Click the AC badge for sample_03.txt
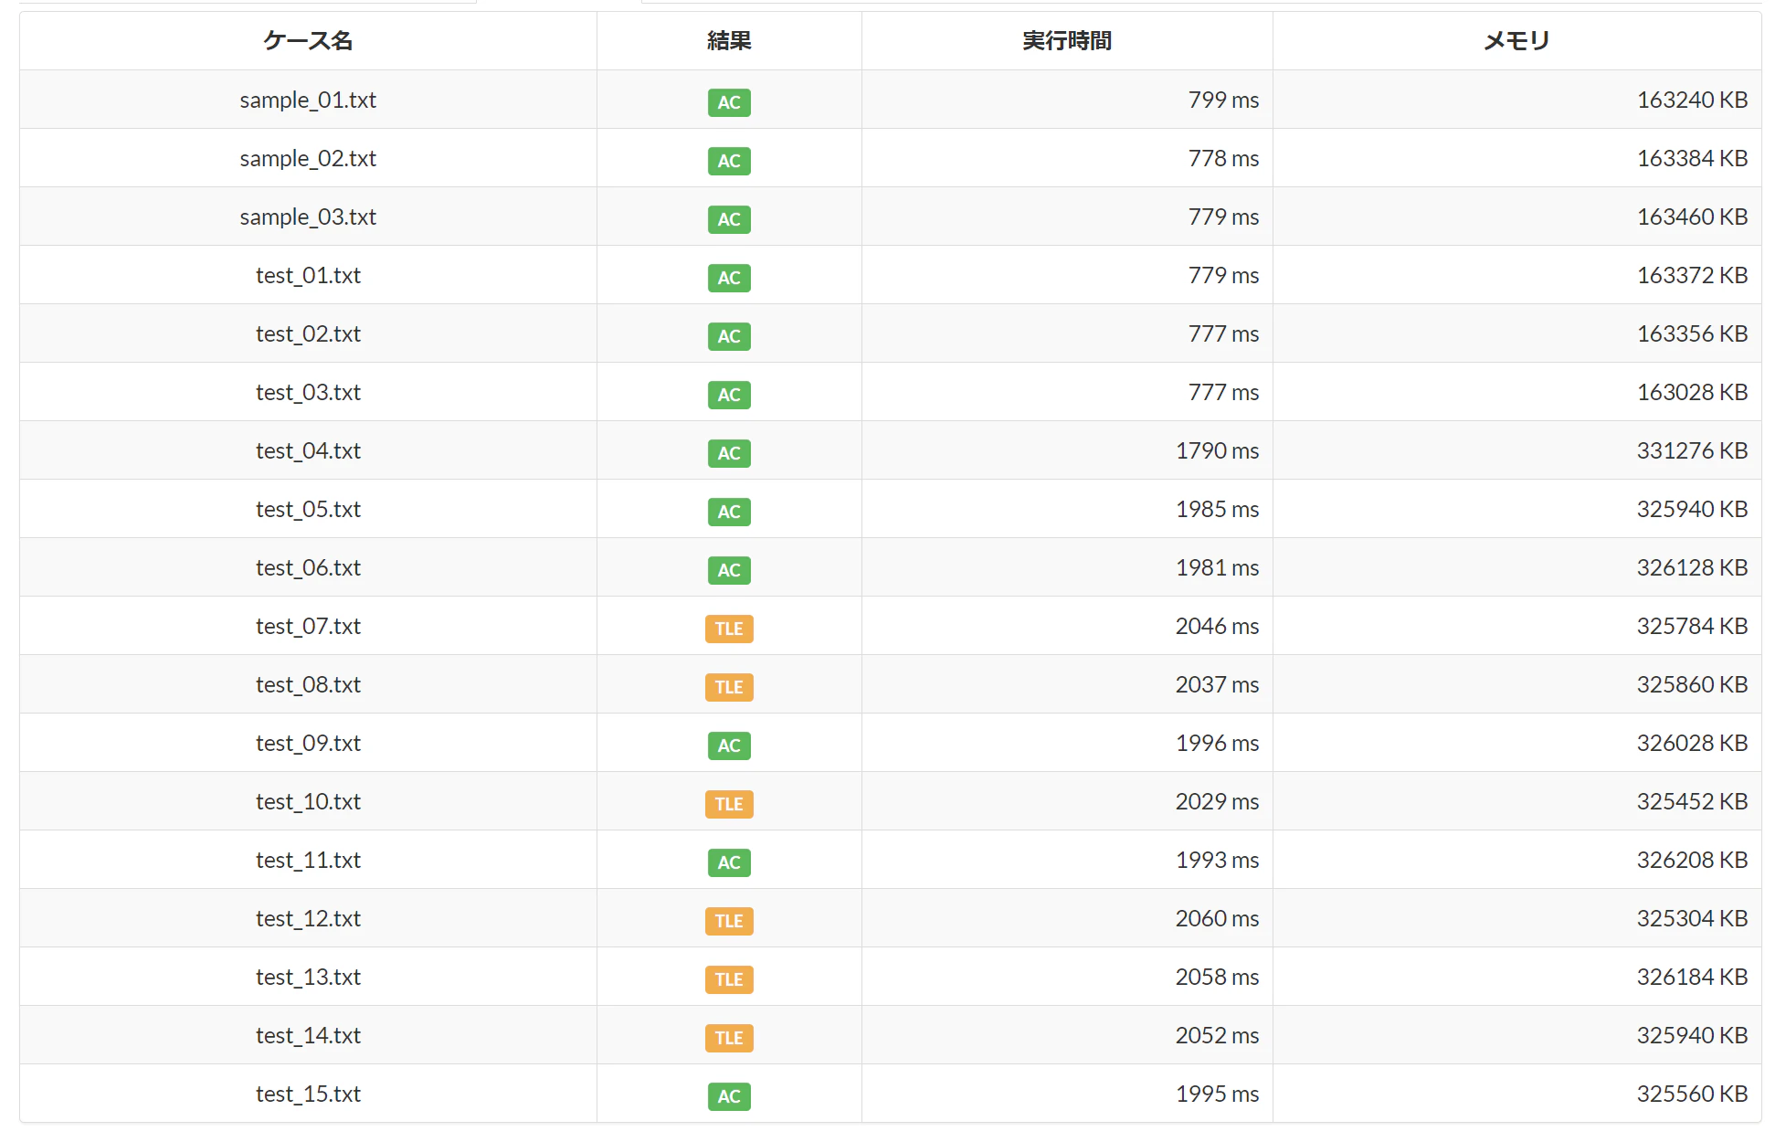This screenshot has height=1142, width=1775. click(729, 219)
